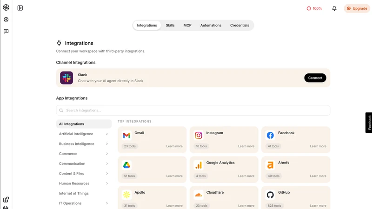372x209 pixels.
Task: Click Learn more on Instagram card
Action: pyautogui.click(x=246, y=146)
